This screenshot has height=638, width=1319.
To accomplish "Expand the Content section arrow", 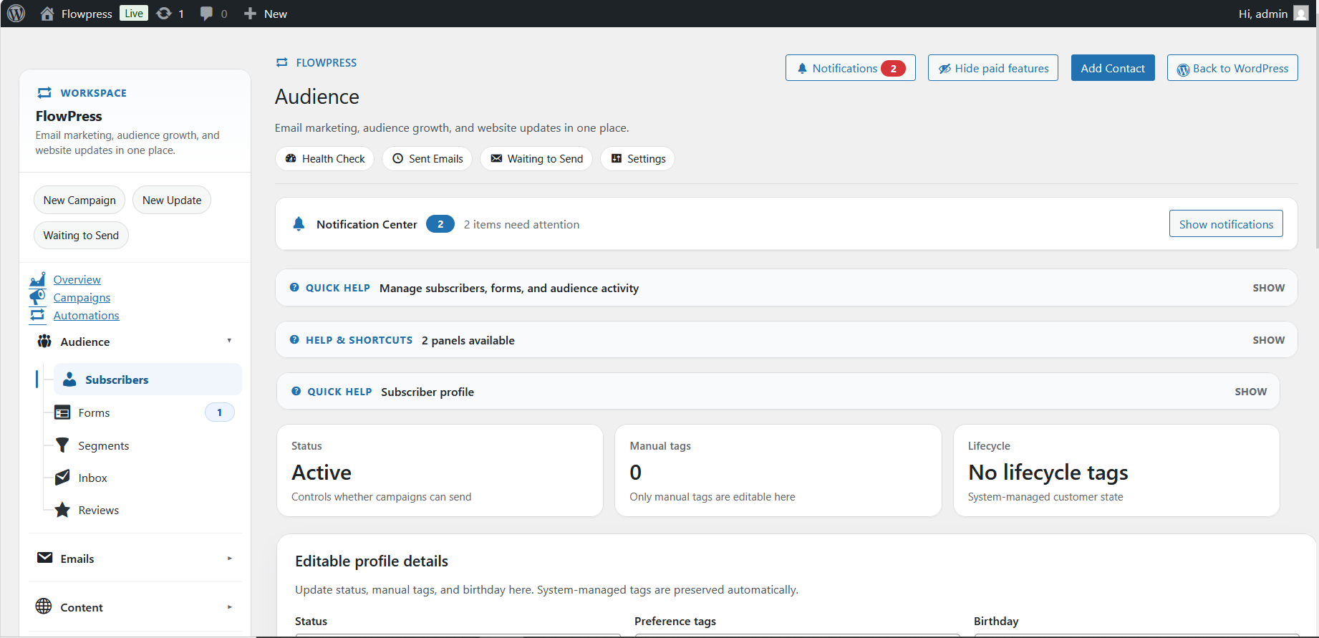I will [229, 607].
